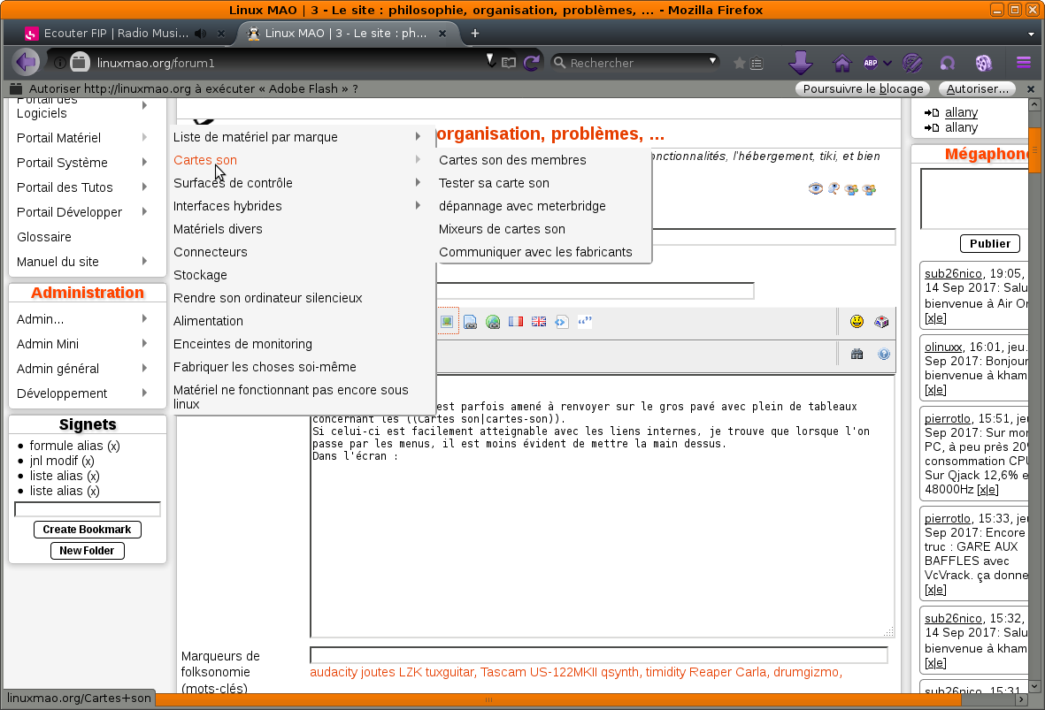
Task: Click the folksonomie tags input field
Action: click(598, 654)
